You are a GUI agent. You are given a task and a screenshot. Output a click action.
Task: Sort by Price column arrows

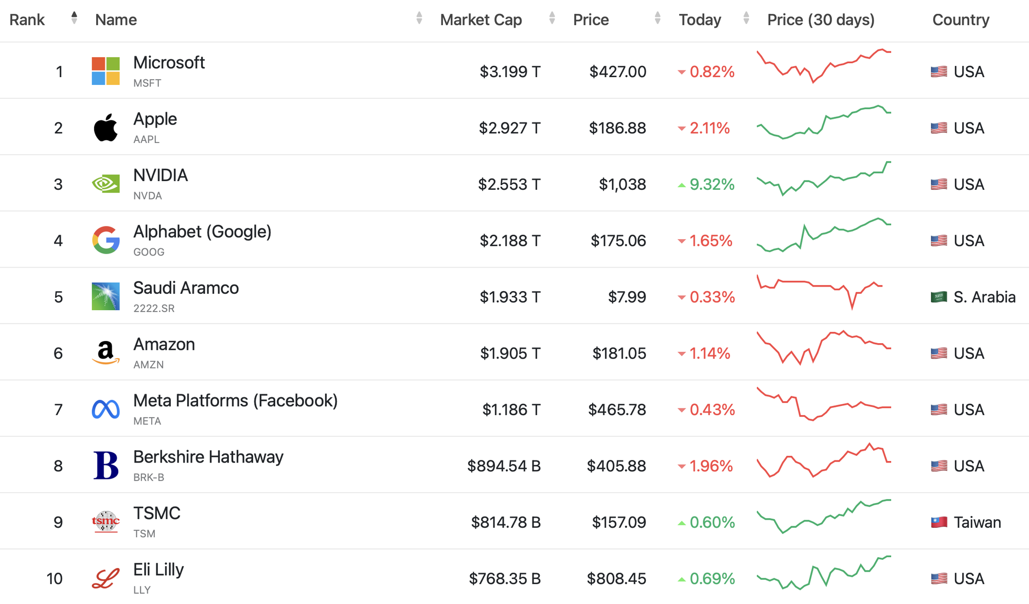[x=657, y=18]
